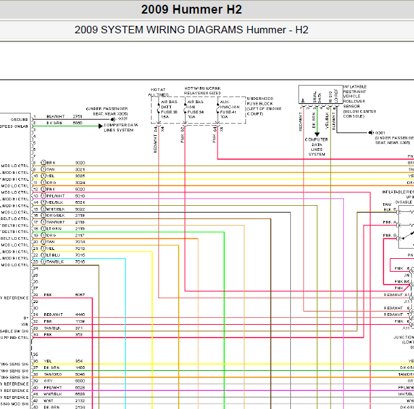Click the 'LT GRN' label on pin 18
The image size is (414, 409).
[x=54, y=229]
